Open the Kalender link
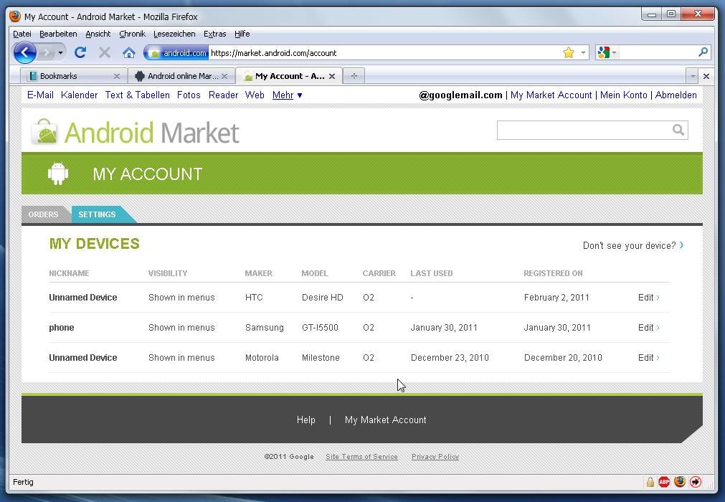 pyautogui.click(x=79, y=95)
